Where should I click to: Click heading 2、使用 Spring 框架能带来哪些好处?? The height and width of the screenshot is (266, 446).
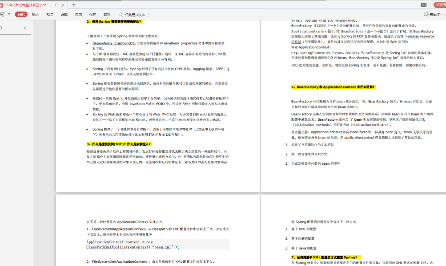[x=114, y=22]
